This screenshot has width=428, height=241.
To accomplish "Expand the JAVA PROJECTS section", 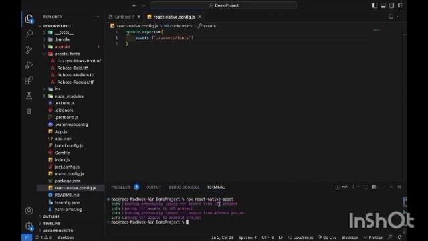I will pyautogui.click(x=58, y=230).
